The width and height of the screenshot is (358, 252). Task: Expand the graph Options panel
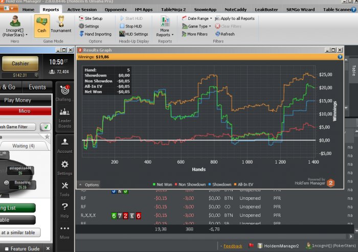tap(88, 185)
